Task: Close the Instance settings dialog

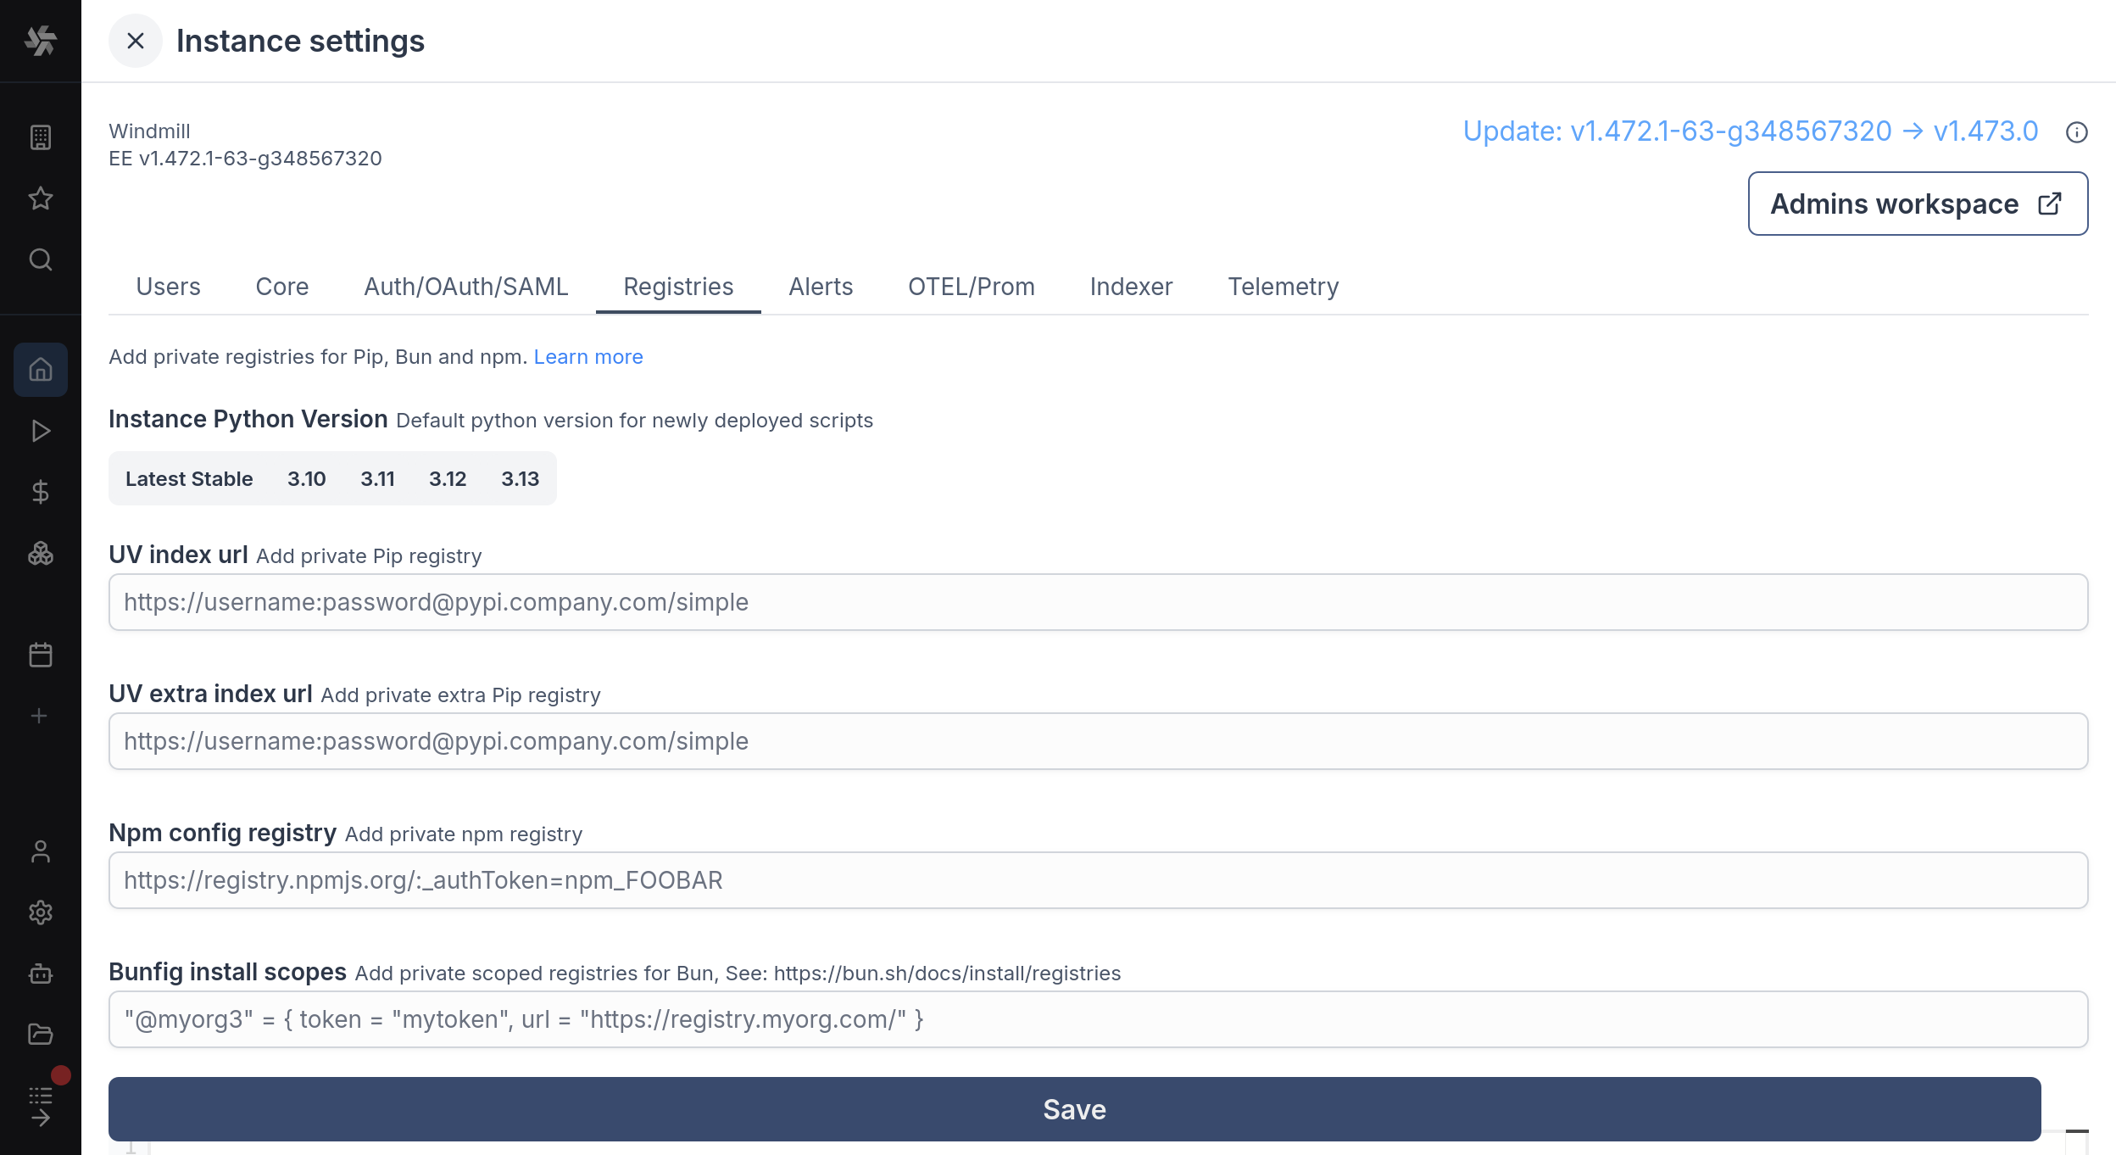Action: click(x=134, y=40)
